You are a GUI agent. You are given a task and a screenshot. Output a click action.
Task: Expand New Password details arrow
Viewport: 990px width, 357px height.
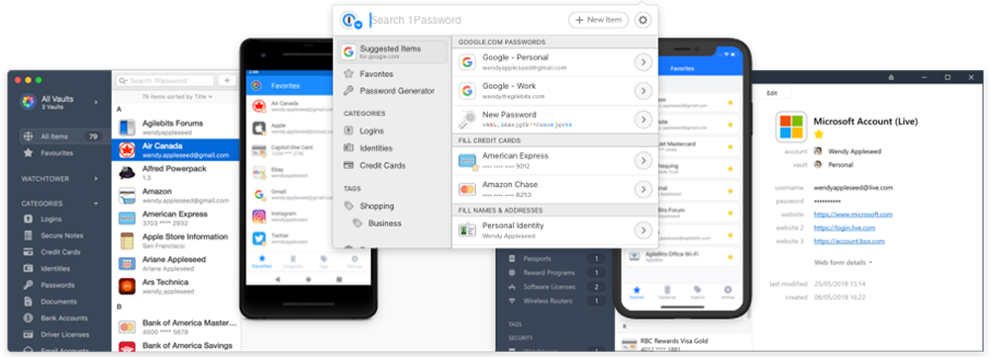click(x=643, y=120)
